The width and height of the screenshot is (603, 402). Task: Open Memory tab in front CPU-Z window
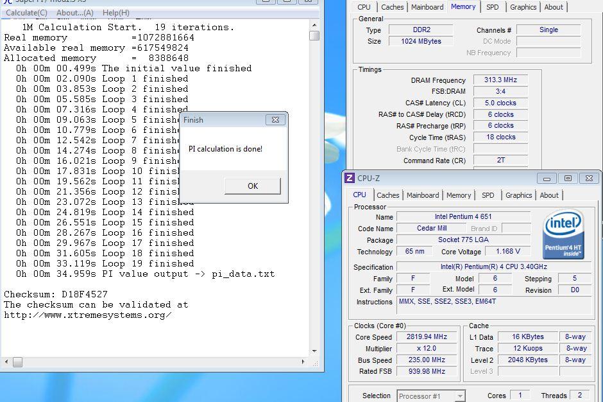coord(459,195)
